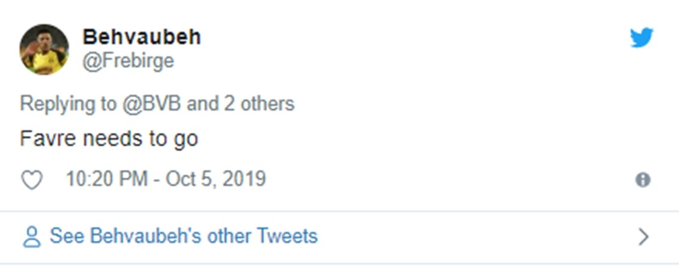Click the Oct 5, 2019 date

pos(215,179)
